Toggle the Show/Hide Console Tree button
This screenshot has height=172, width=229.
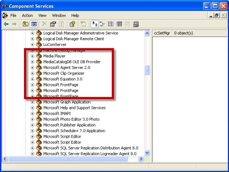[34, 24]
